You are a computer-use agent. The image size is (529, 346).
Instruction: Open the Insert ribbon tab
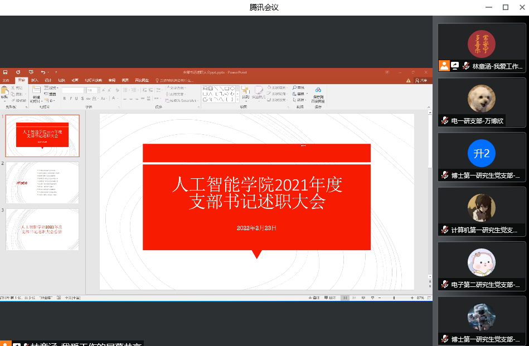(35, 80)
